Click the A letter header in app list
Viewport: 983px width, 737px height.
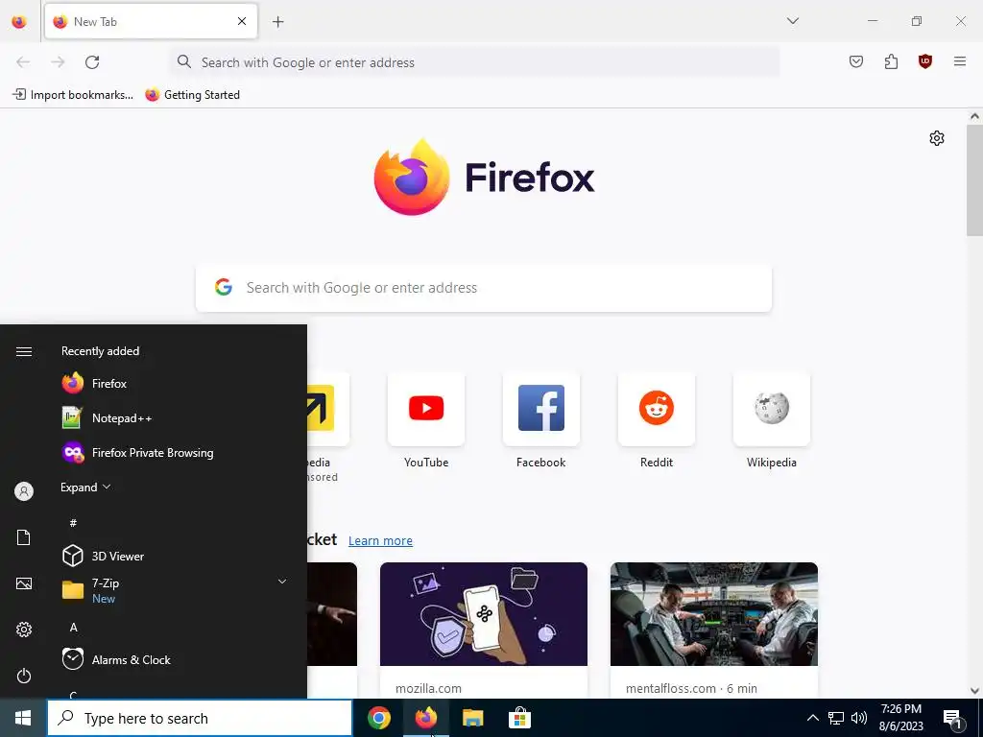pyautogui.click(x=73, y=628)
